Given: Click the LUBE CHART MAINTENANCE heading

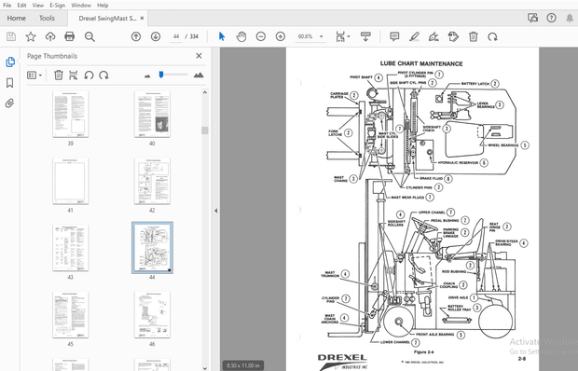Looking at the screenshot, I should (421, 63).
